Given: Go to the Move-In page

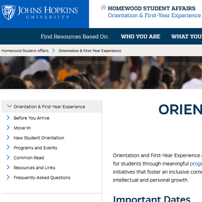Looking at the screenshot, I should pyautogui.click(x=22, y=128).
